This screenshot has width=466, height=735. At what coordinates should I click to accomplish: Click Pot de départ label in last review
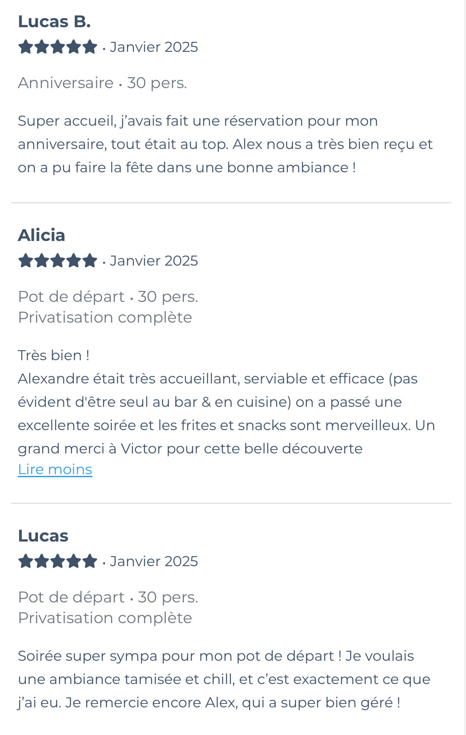pos(71,597)
